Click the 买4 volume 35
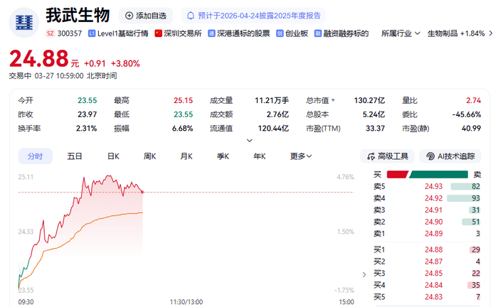 pyautogui.click(x=476, y=285)
